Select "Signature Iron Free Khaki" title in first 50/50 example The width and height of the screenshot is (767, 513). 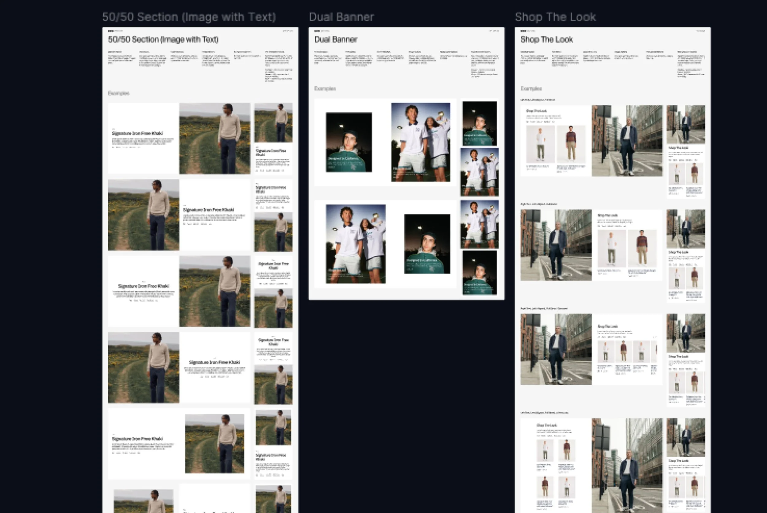pyautogui.click(x=137, y=134)
